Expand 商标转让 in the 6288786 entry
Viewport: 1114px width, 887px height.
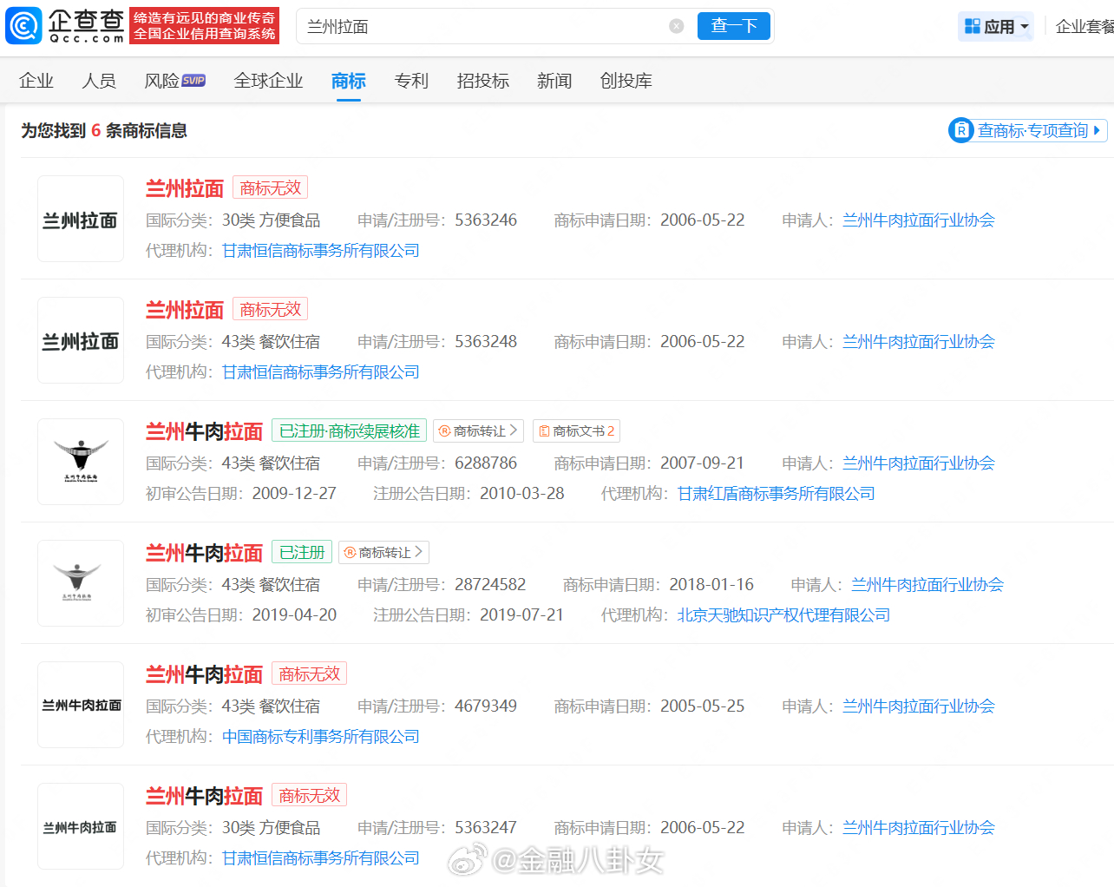click(480, 430)
